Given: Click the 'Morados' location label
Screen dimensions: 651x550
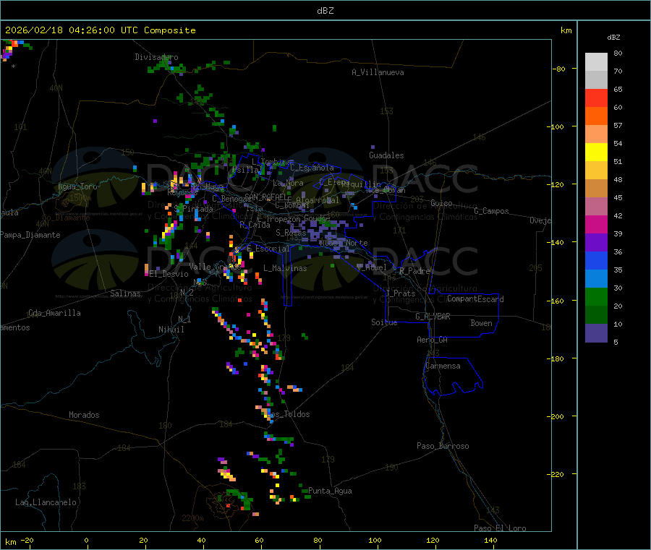Looking at the screenshot, I should point(85,415).
